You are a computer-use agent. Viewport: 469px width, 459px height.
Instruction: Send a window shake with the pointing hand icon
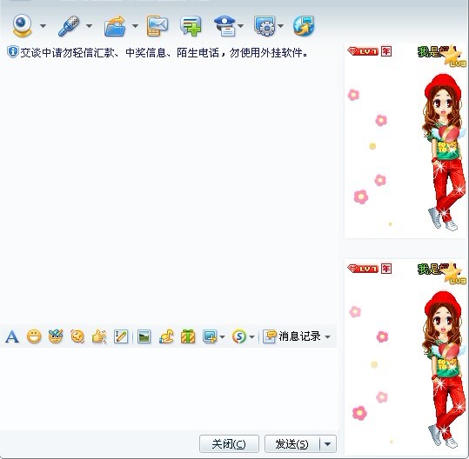(x=99, y=336)
